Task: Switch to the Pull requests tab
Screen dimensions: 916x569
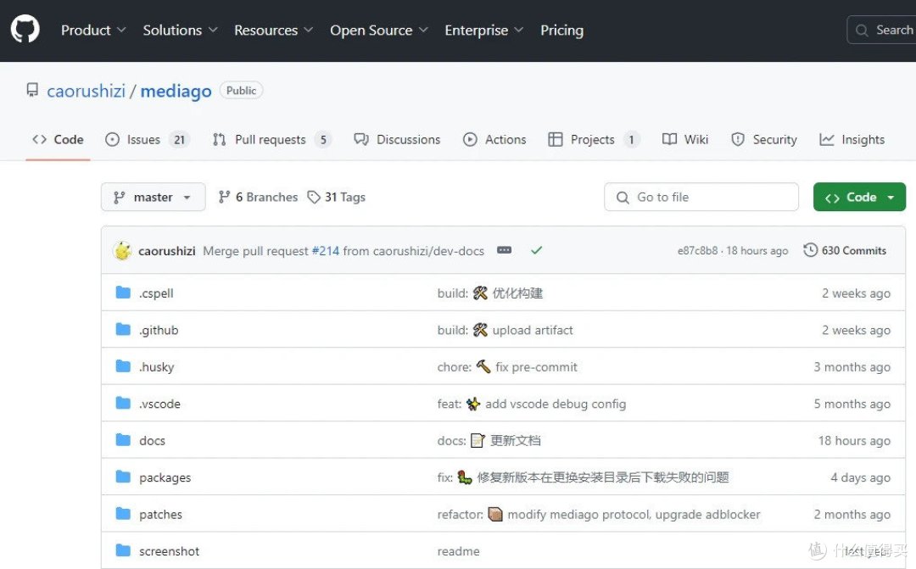Action: [x=271, y=140]
